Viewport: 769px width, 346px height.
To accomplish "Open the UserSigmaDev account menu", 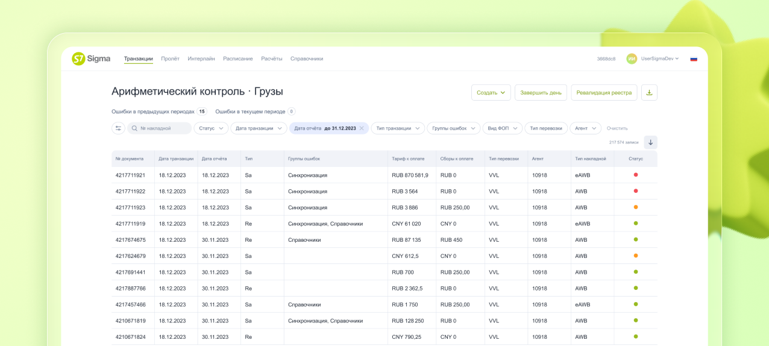I will [x=660, y=58].
